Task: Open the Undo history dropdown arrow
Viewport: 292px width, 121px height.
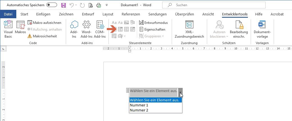Action: 76,5
